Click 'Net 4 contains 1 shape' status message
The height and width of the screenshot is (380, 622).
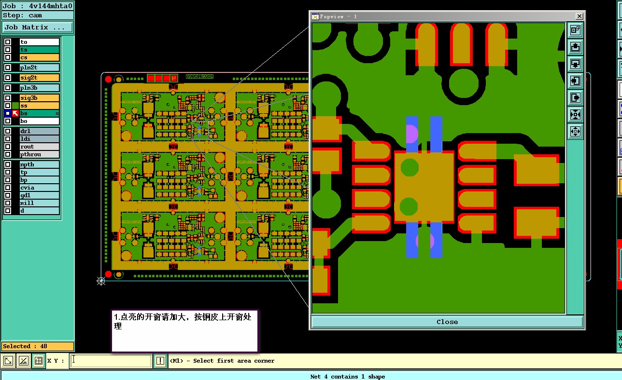[347, 377]
